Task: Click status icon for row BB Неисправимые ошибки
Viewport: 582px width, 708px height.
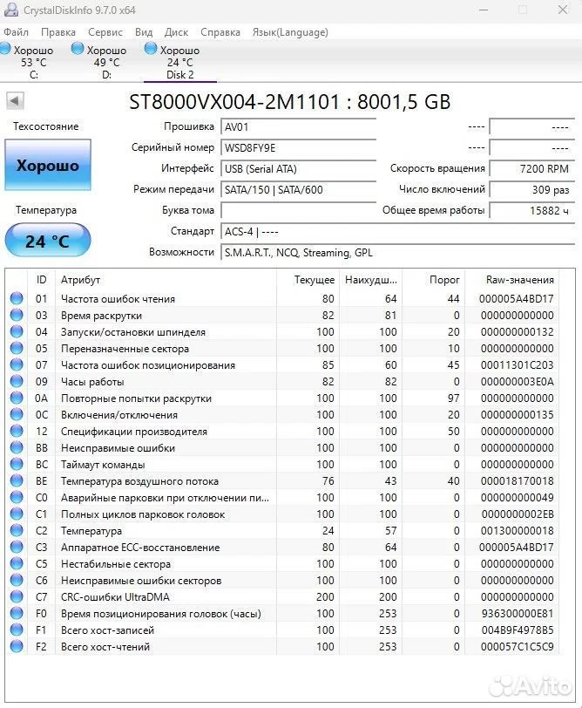Action: click(x=17, y=448)
